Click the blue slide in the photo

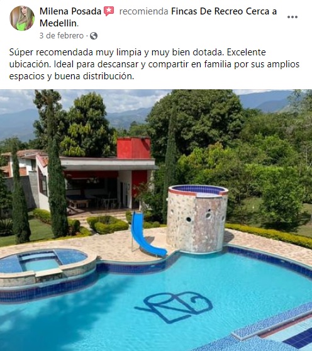145,235
